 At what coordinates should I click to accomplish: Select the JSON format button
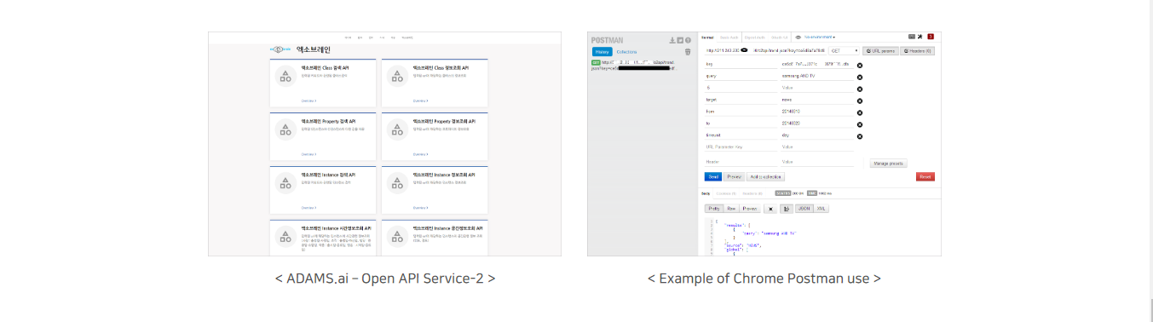click(x=804, y=208)
